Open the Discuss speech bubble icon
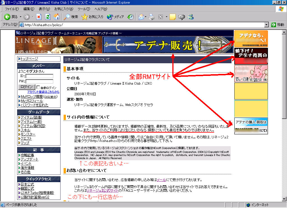 point(181,17)
